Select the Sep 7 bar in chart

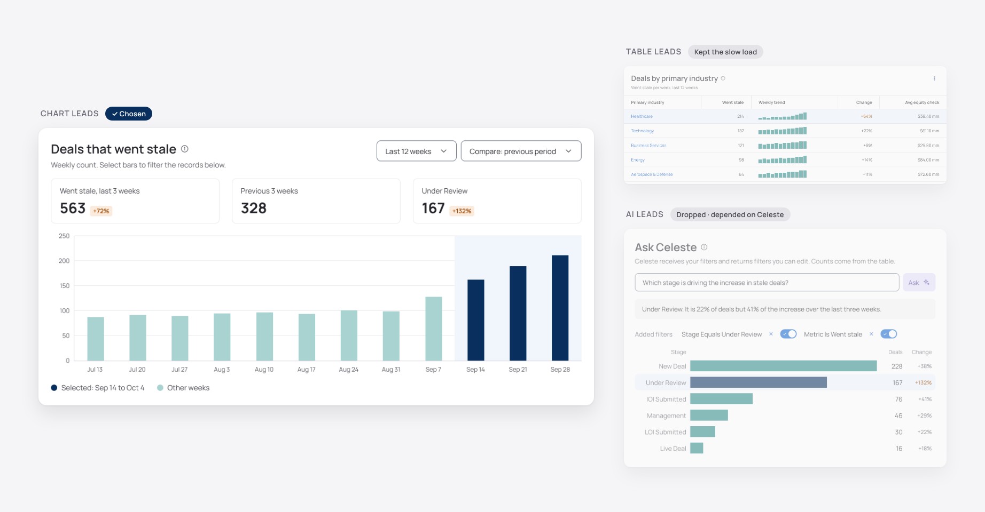point(434,329)
